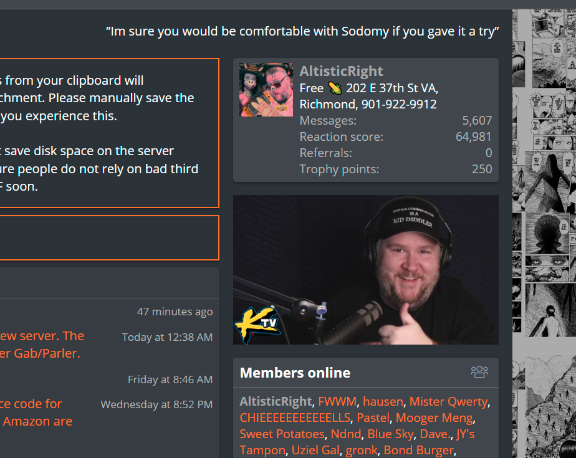The height and width of the screenshot is (458, 576).
Task: Open the streamer banner image
Action: 365,270
